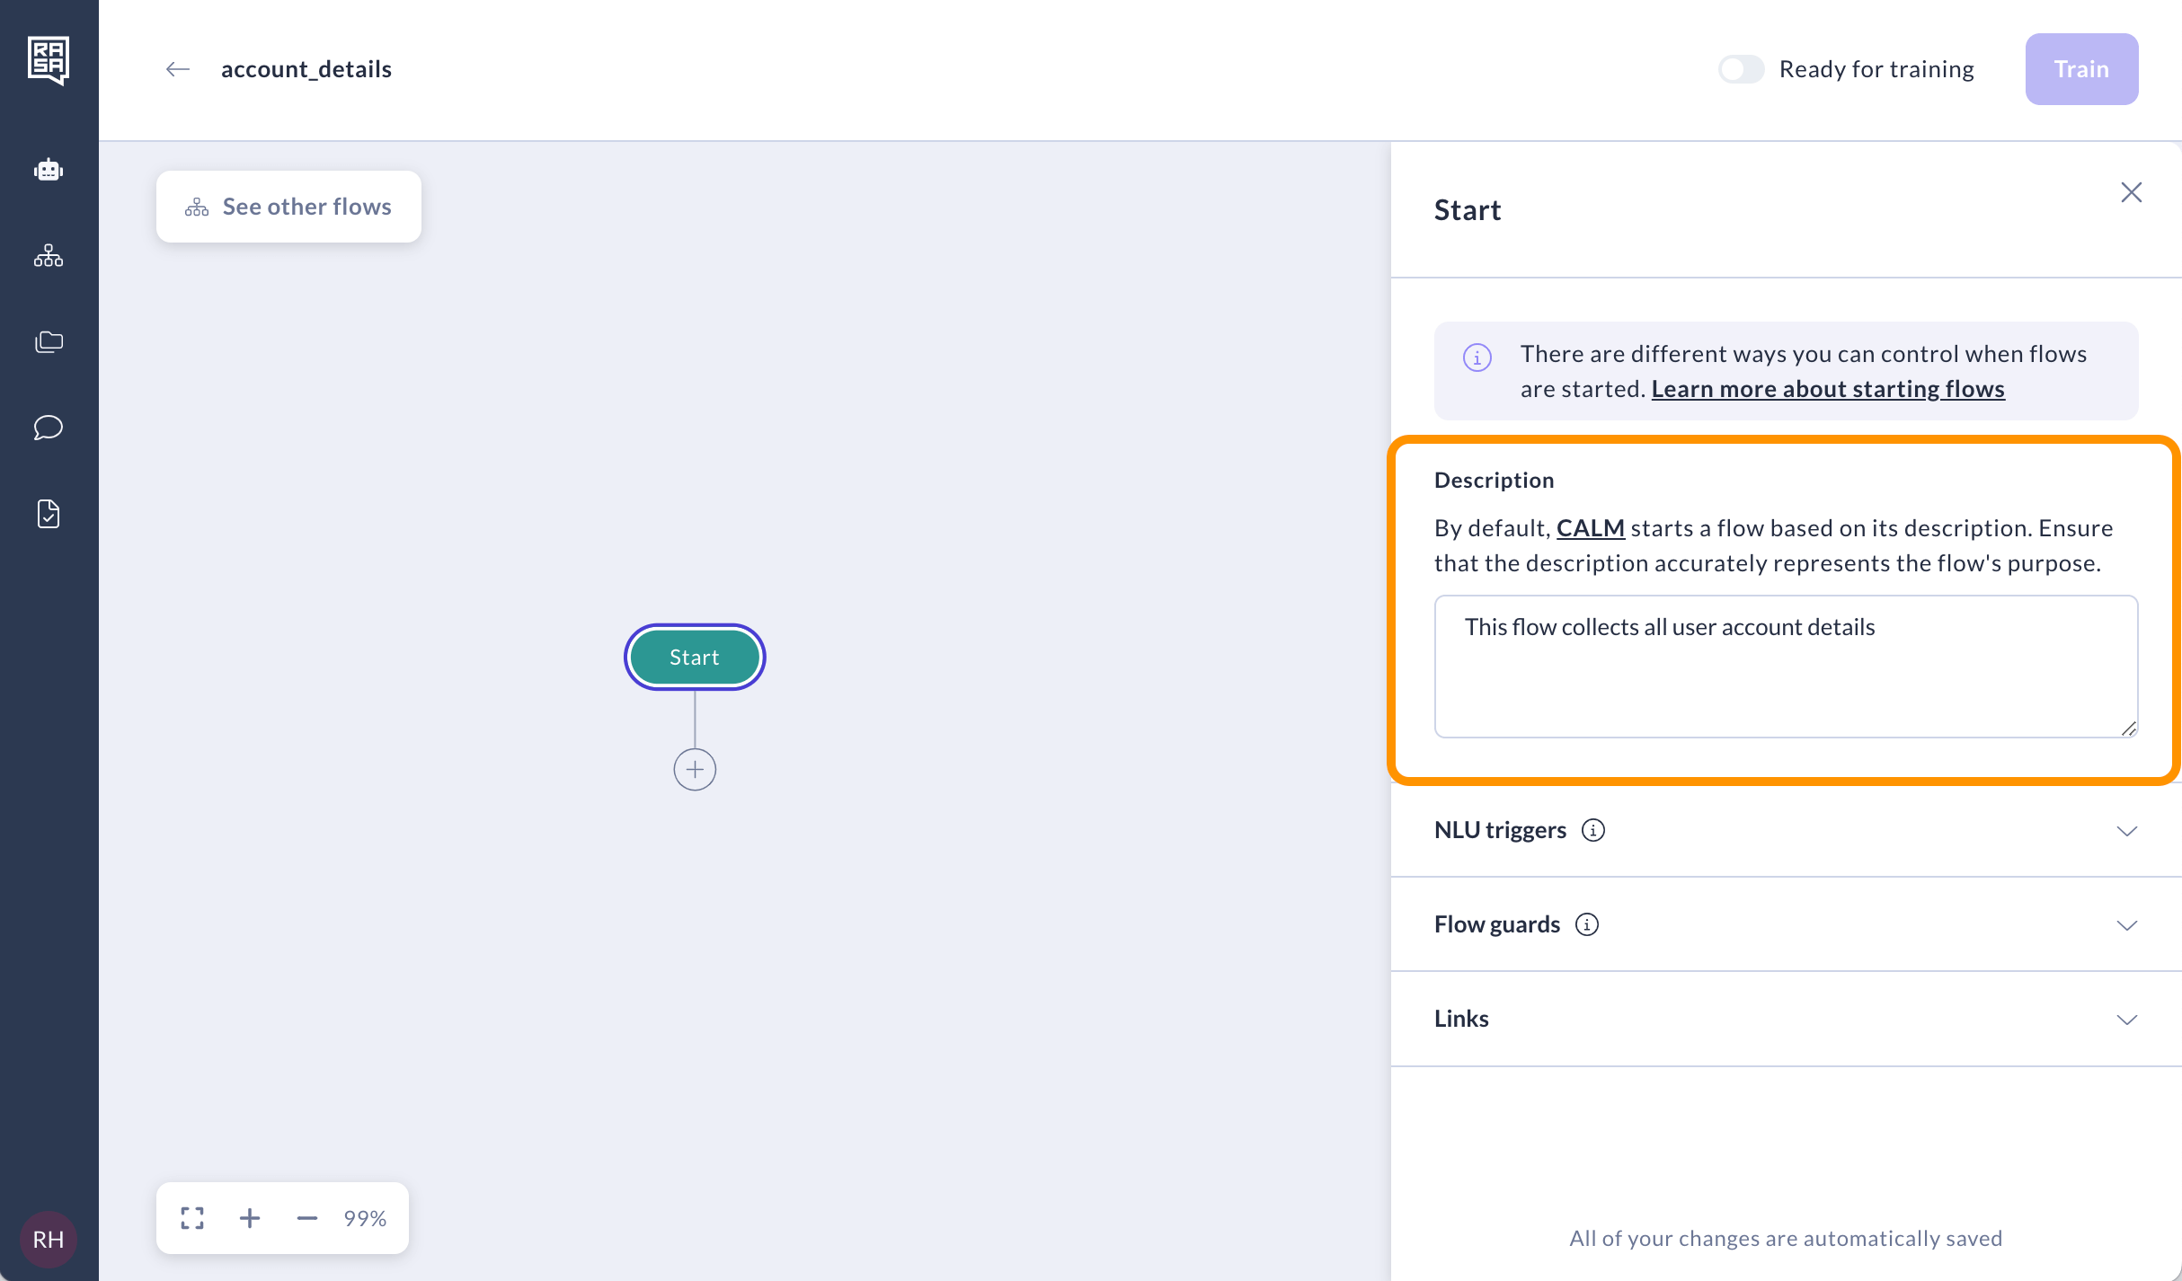Toggle the Ready for training switch
This screenshot has height=1281, width=2182.
point(1741,69)
